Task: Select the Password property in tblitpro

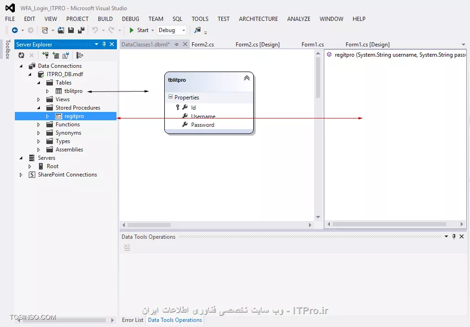Action: [203, 125]
